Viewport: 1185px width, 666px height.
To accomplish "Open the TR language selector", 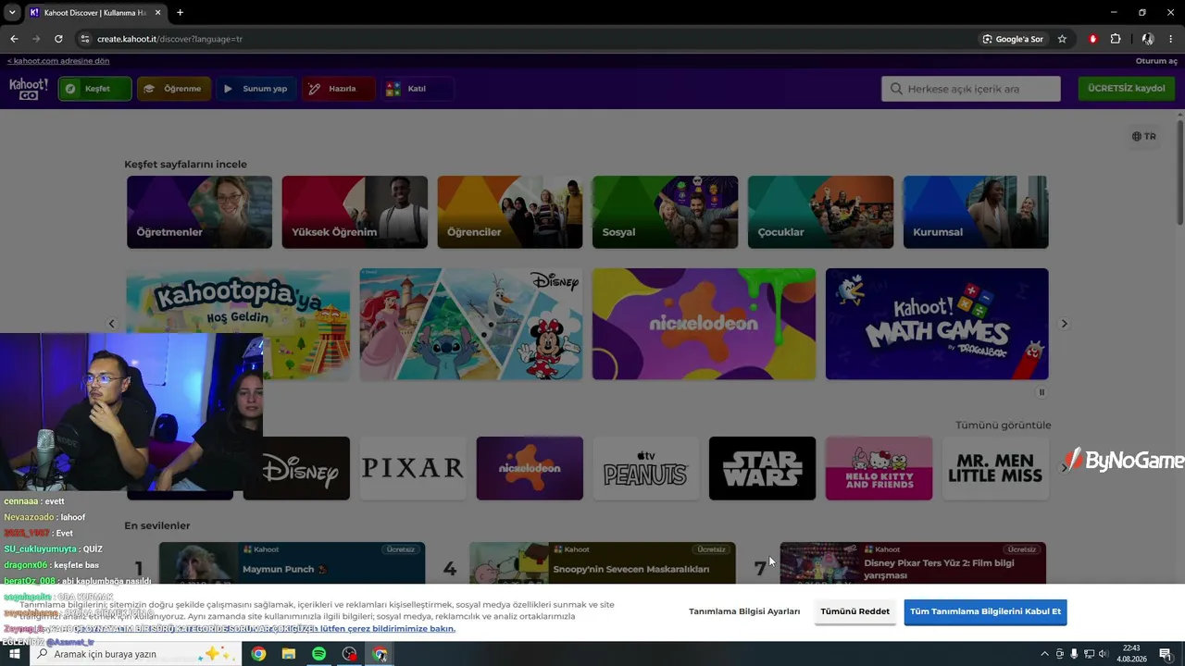I will (x=1143, y=136).
